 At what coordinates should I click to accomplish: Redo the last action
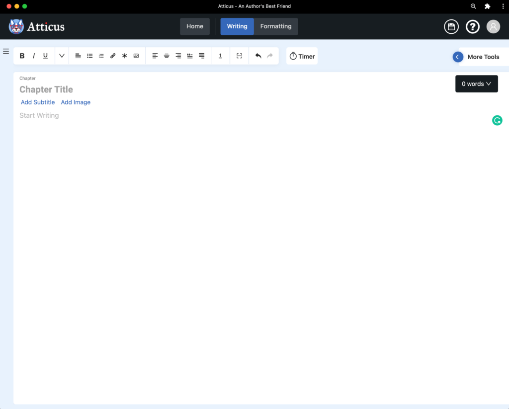[x=270, y=56]
